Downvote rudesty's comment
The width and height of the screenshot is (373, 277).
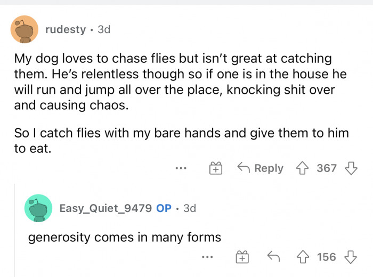(x=351, y=168)
